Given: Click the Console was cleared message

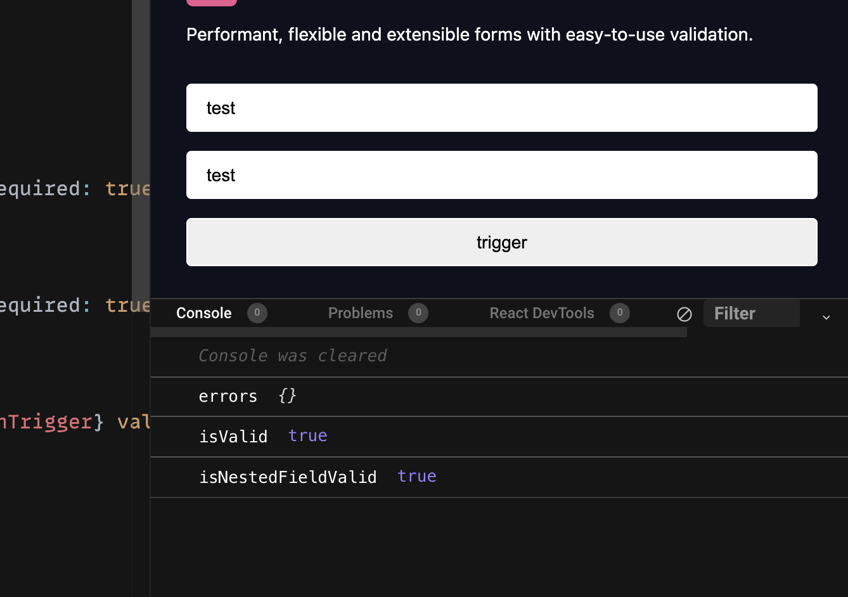Looking at the screenshot, I should (293, 356).
